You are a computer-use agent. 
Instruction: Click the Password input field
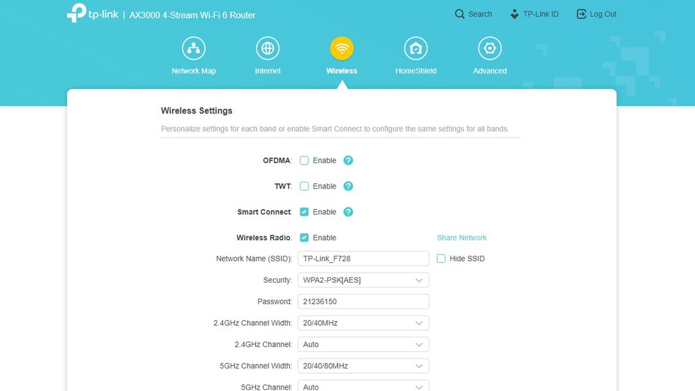tap(363, 301)
